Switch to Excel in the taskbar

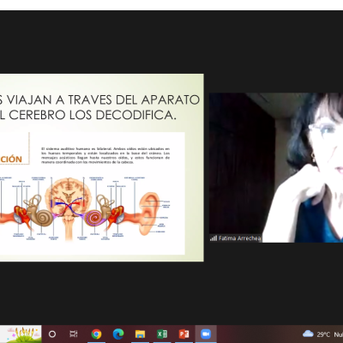[162, 334]
